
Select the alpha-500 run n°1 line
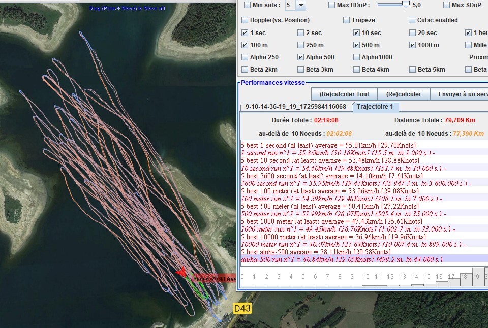pyautogui.click(x=364, y=259)
